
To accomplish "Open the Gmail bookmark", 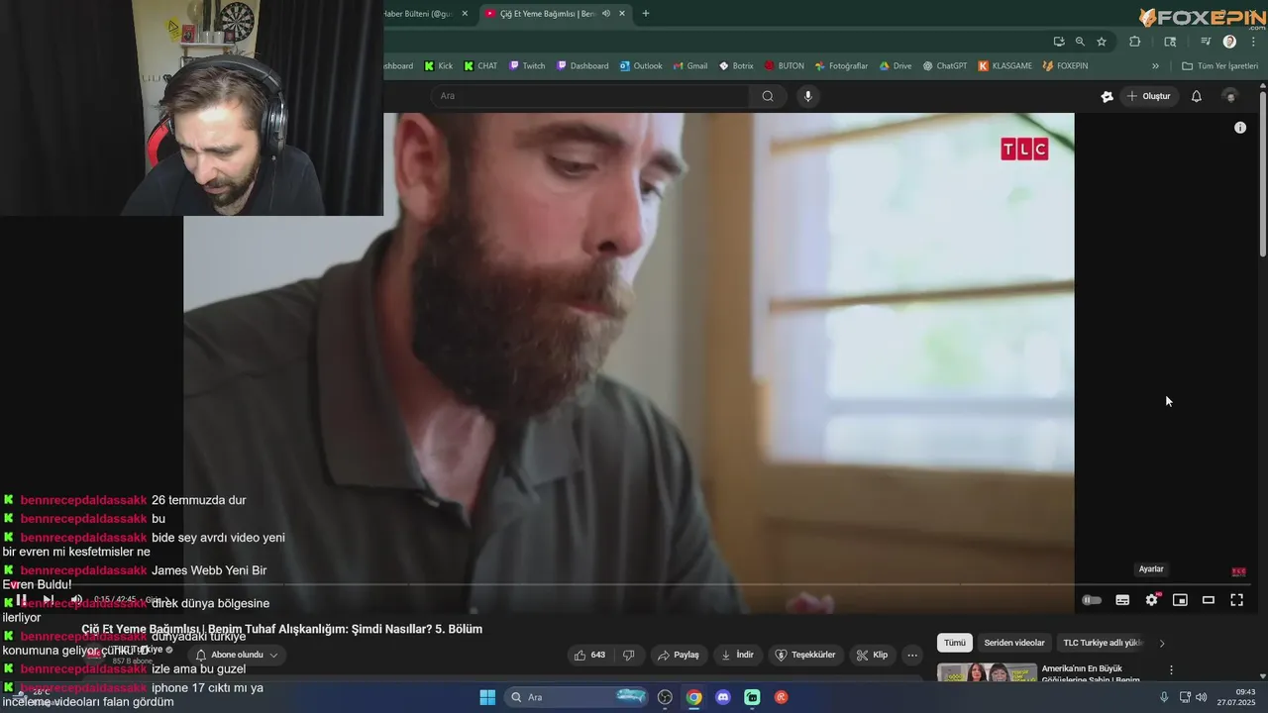I will coord(690,66).
